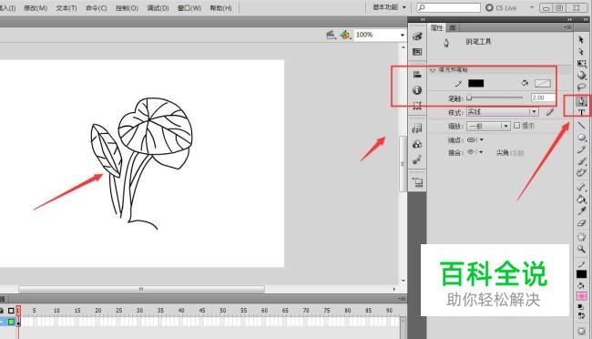Open the Swatches grid panel icon
Screen dimensions: 592x339
tap(417, 52)
